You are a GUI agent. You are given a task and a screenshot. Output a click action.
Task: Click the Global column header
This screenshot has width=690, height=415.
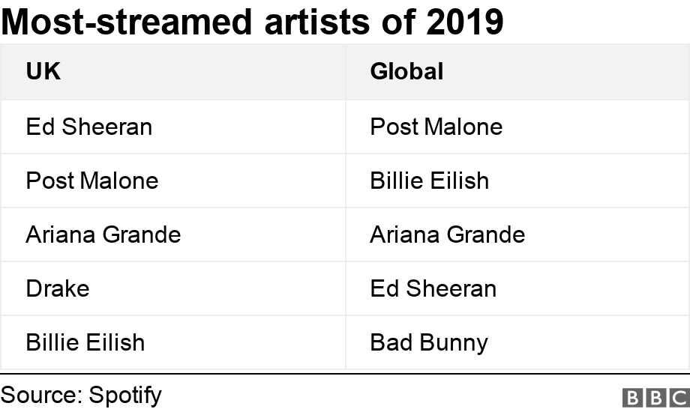pos(406,71)
